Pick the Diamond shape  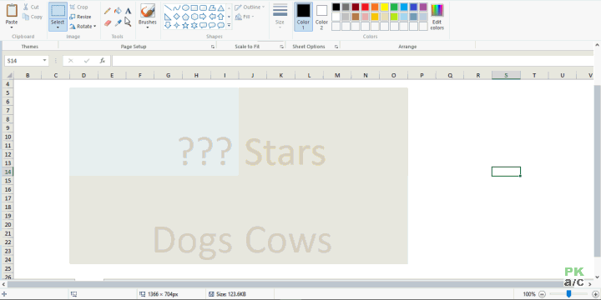[177, 17]
